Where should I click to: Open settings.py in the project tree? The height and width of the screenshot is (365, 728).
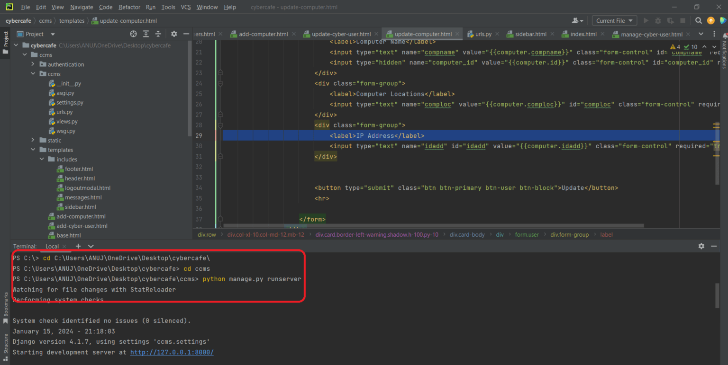coord(70,103)
